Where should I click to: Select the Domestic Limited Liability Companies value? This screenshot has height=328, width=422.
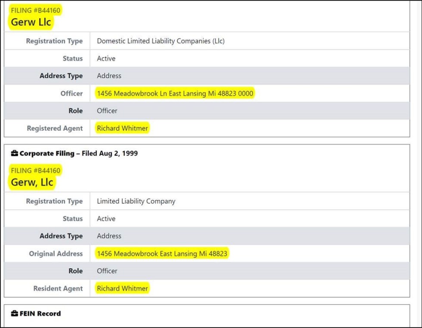point(161,41)
